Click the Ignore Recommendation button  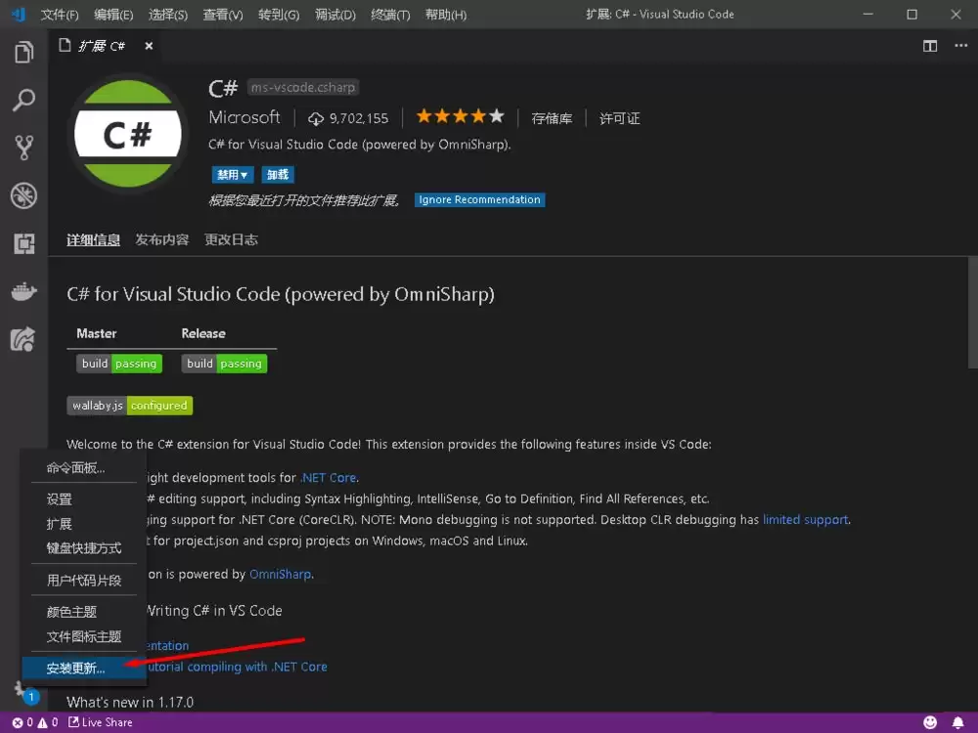coord(479,199)
